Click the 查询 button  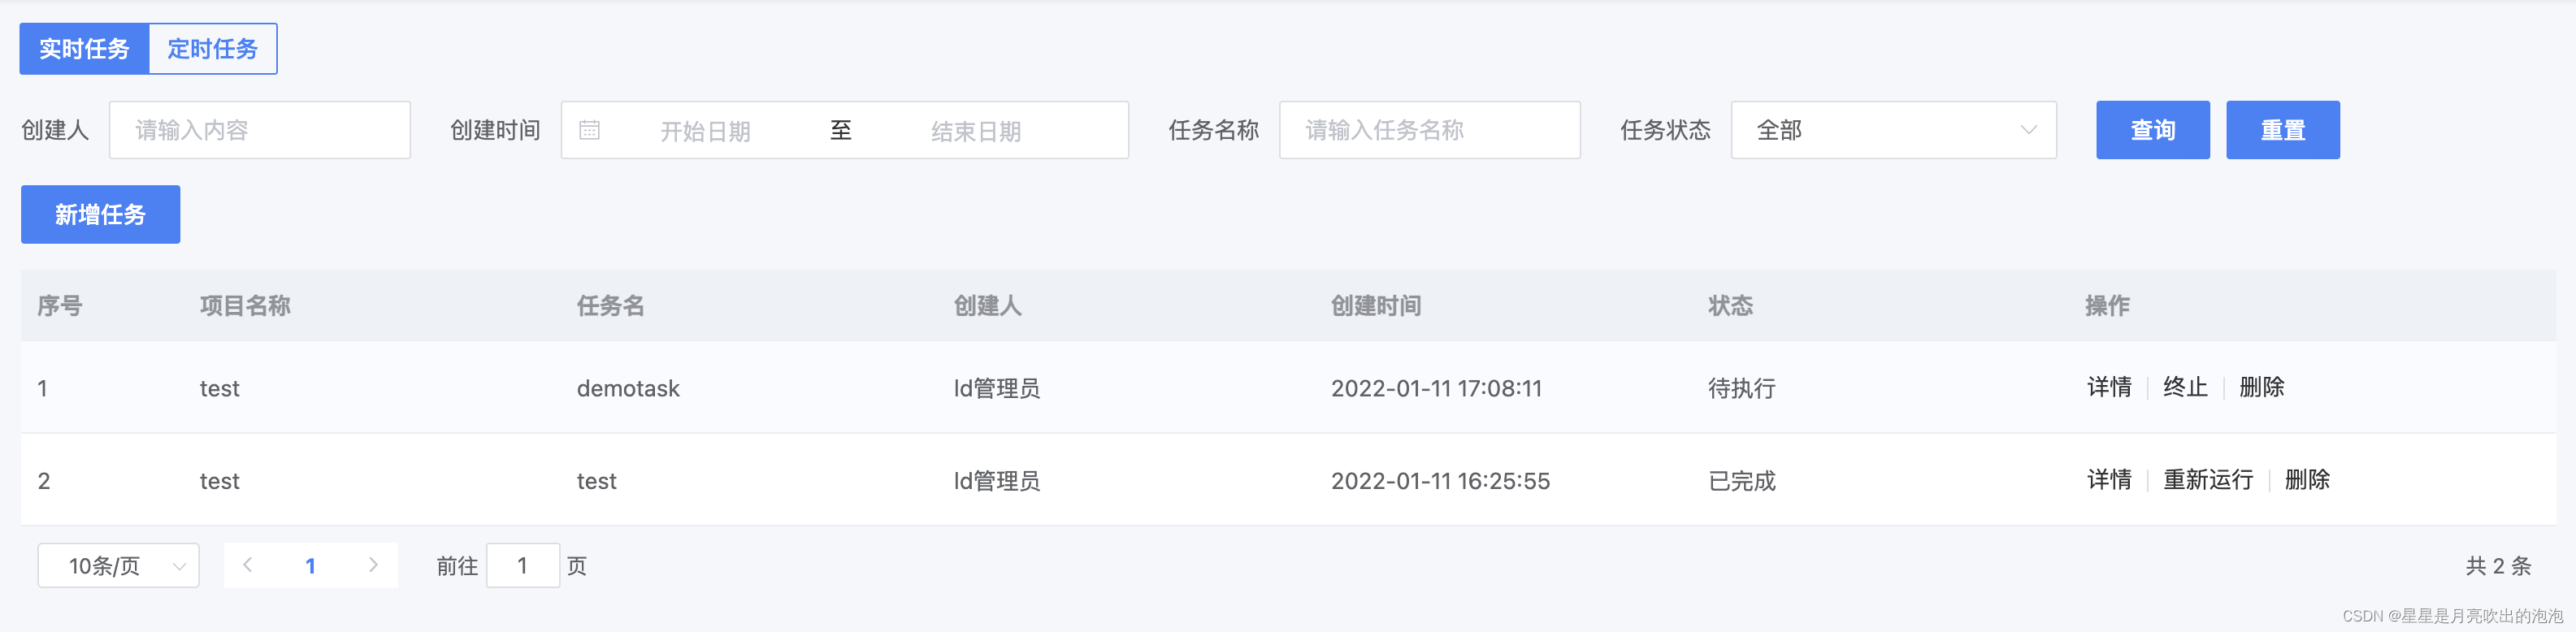pyautogui.click(x=2153, y=130)
